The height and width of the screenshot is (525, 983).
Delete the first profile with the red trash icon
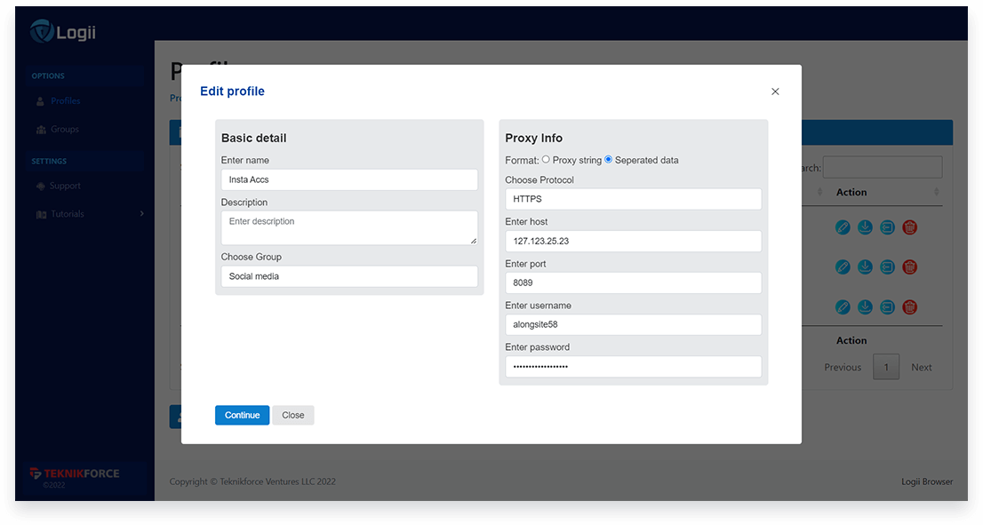pos(909,227)
